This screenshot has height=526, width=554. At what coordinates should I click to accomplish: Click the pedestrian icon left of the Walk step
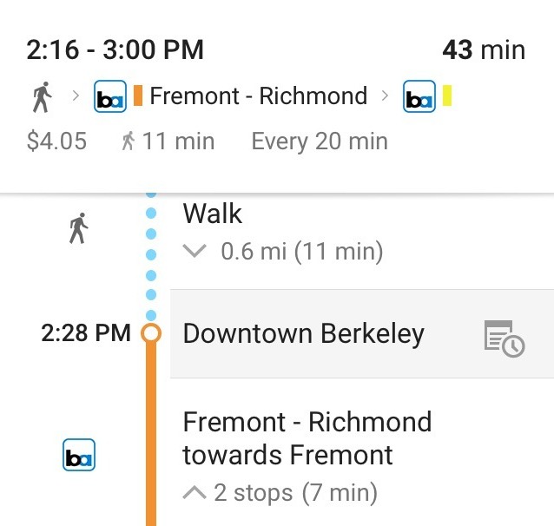78,229
